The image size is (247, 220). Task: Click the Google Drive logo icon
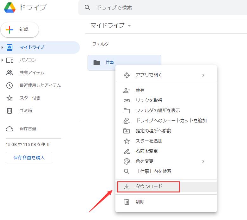click(10, 7)
